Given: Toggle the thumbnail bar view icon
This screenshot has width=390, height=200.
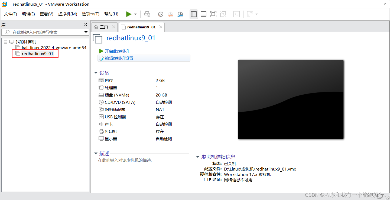Looking at the screenshot, I should (x=203, y=14).
